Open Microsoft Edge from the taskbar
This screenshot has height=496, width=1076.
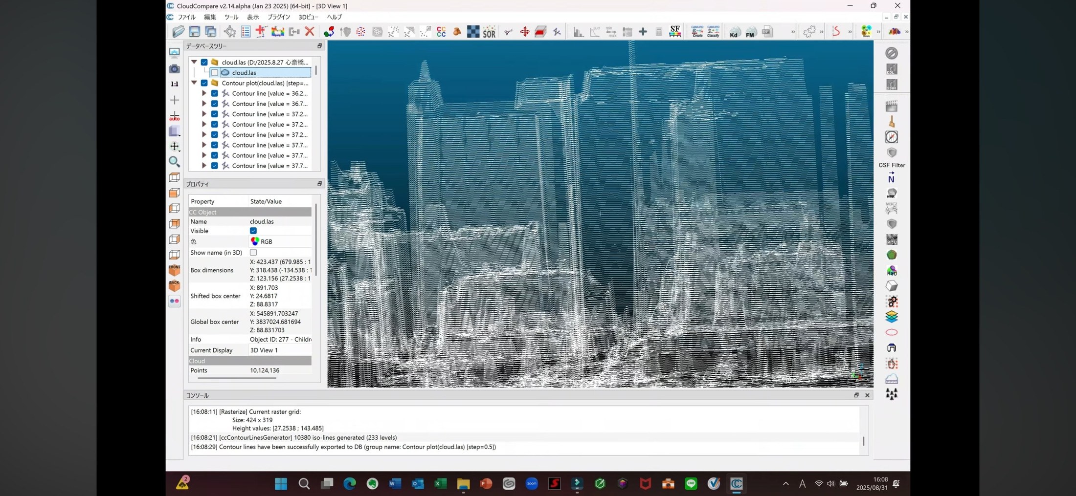pos(349,483)
